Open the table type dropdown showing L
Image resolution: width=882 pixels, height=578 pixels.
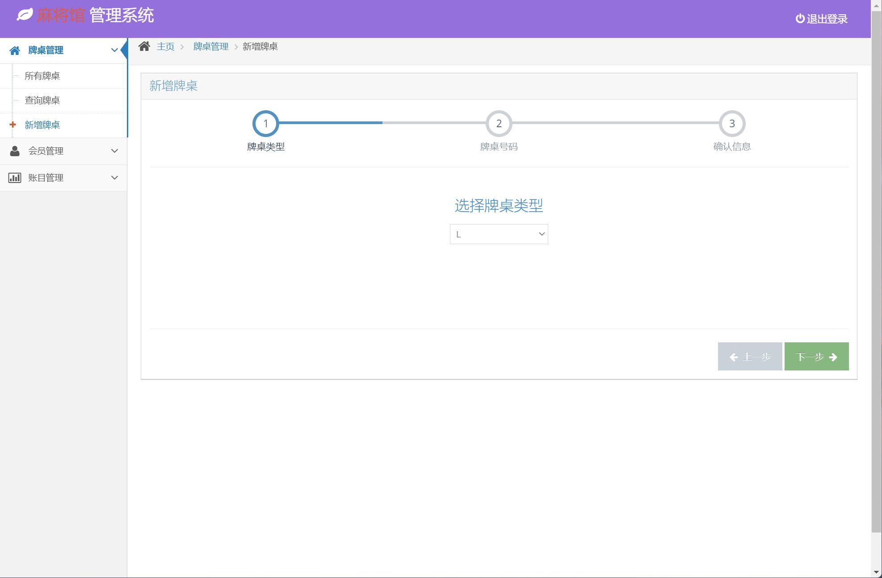point(499,234)
